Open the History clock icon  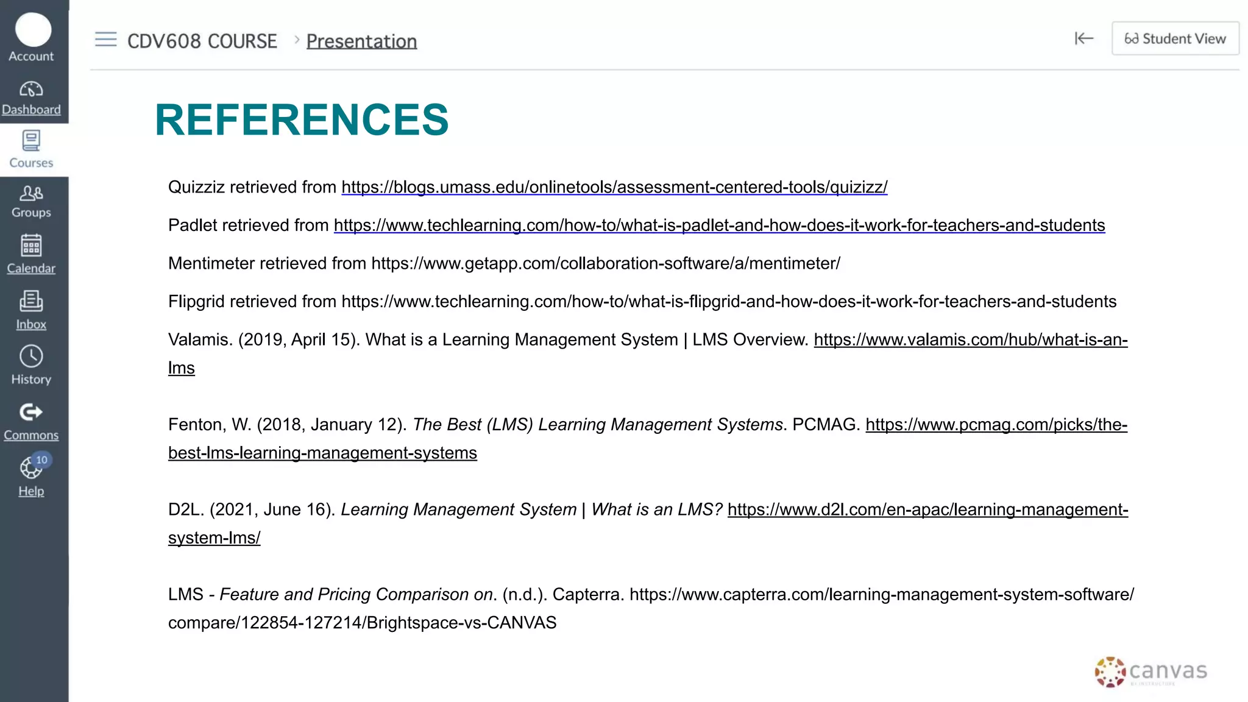click(31, 356)
